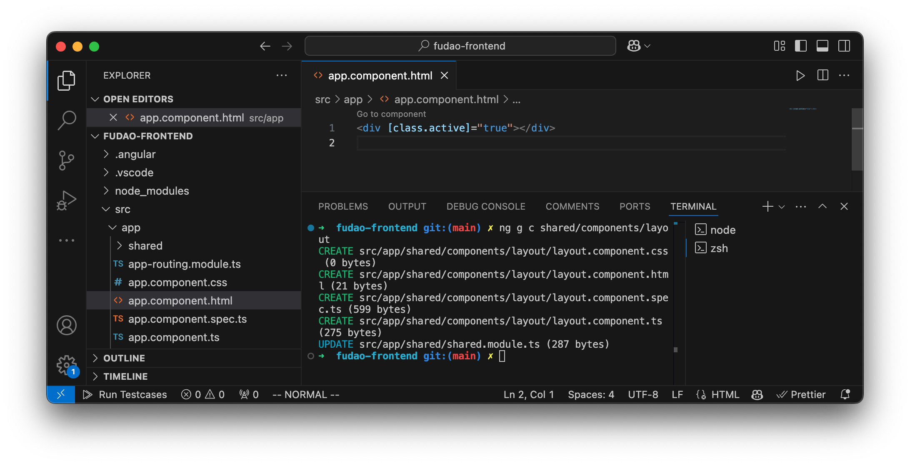Open the Run and Debug view
This screenshot has height=465, width=910.
pos(67,200)
